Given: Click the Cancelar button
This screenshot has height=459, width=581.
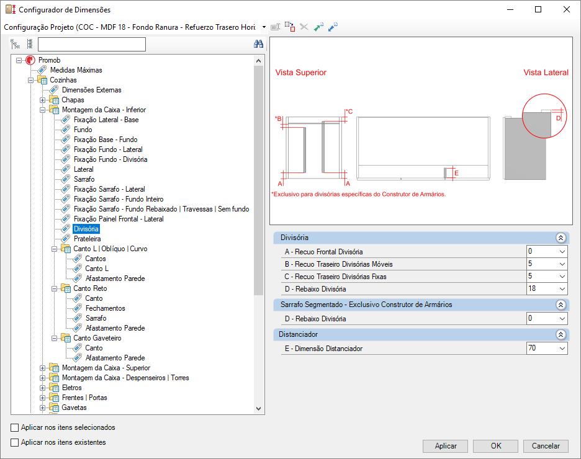Looking at the screenshot, I should click(546, 446).
